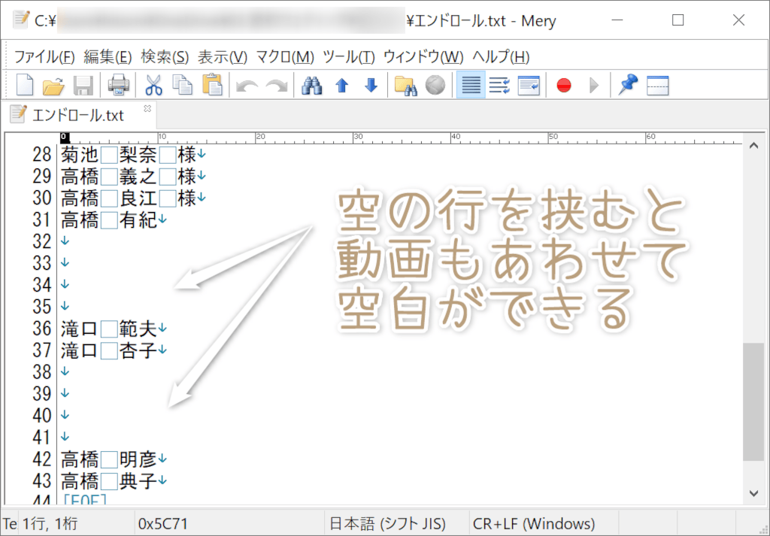Close the エンドロール.txt tab with its x
Image resolution: width=770 pixels, height=536 pixels.
(x=147, y=109)
